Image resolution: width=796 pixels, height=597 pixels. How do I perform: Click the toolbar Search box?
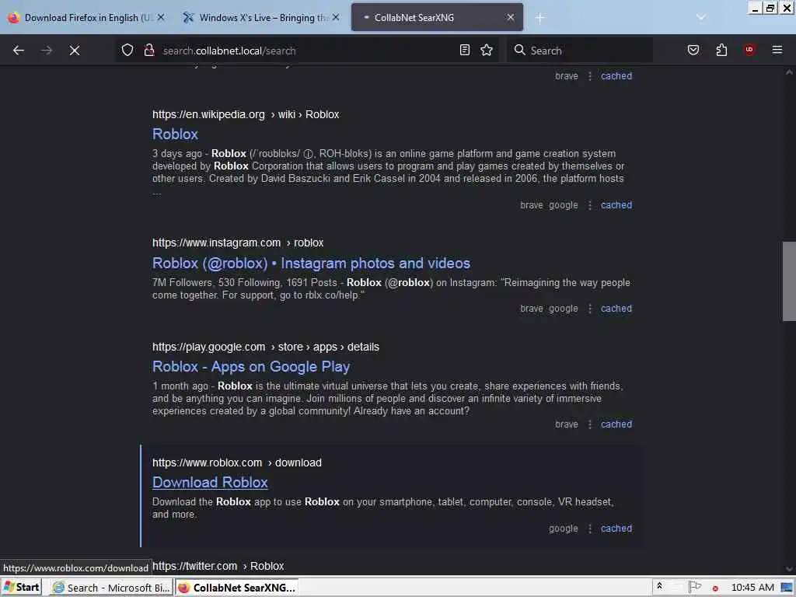580,51
